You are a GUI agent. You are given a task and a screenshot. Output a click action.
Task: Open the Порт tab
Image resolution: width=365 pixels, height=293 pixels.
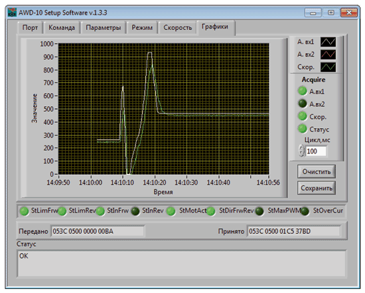click(x=30, y=28)
